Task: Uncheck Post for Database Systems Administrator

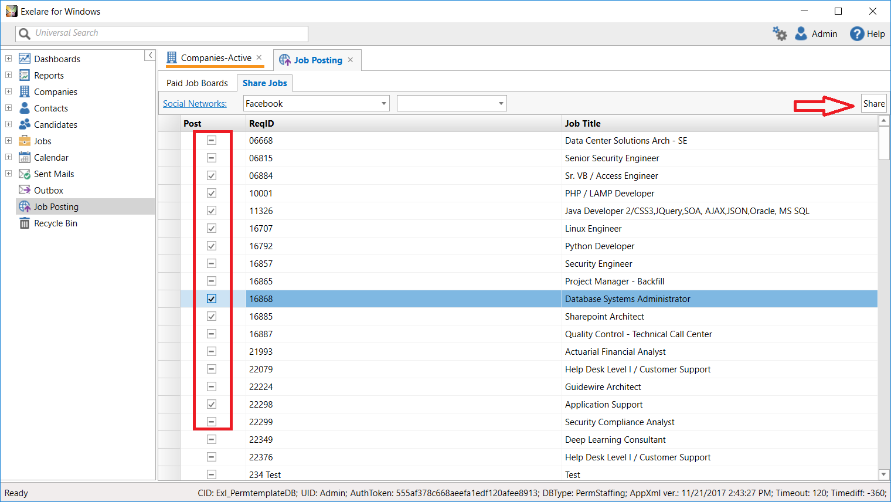Action: pyautogui.click(x=212, y=299)
